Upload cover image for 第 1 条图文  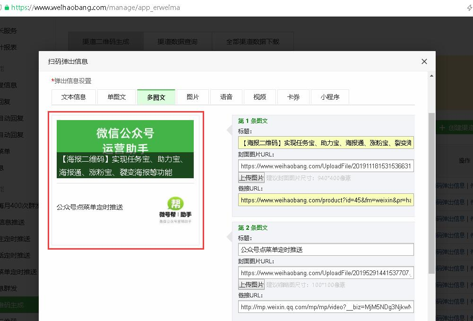(x=251, y=178)
